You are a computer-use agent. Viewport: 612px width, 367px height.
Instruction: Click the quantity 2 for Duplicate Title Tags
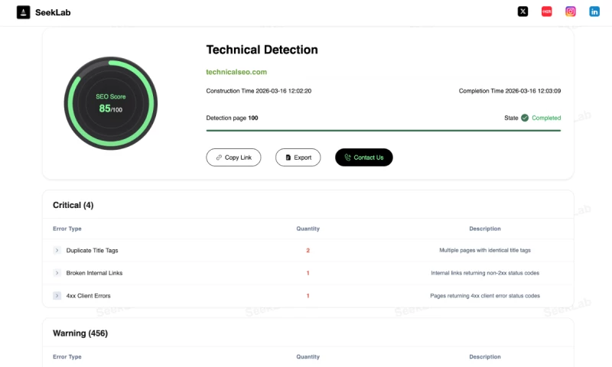point(308,250)
